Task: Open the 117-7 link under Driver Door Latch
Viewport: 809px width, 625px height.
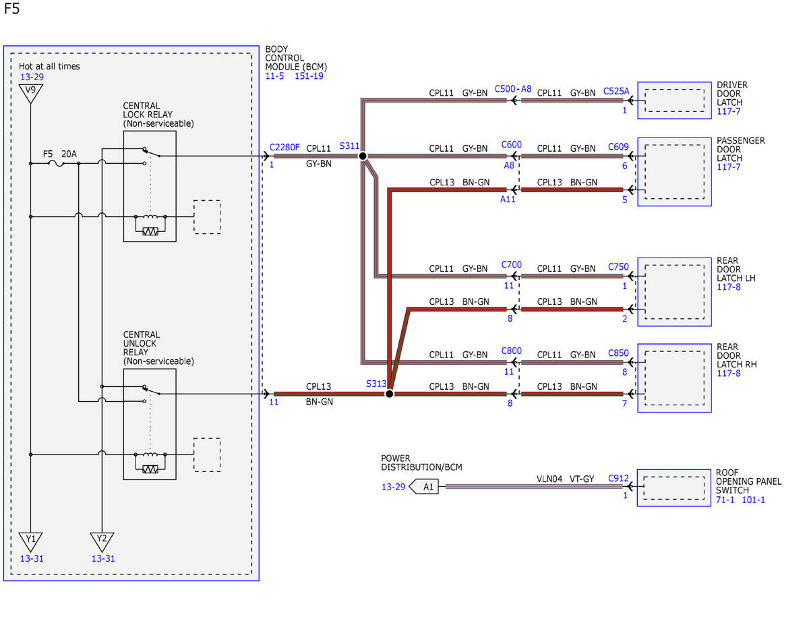Action: (x=729, y=111)
